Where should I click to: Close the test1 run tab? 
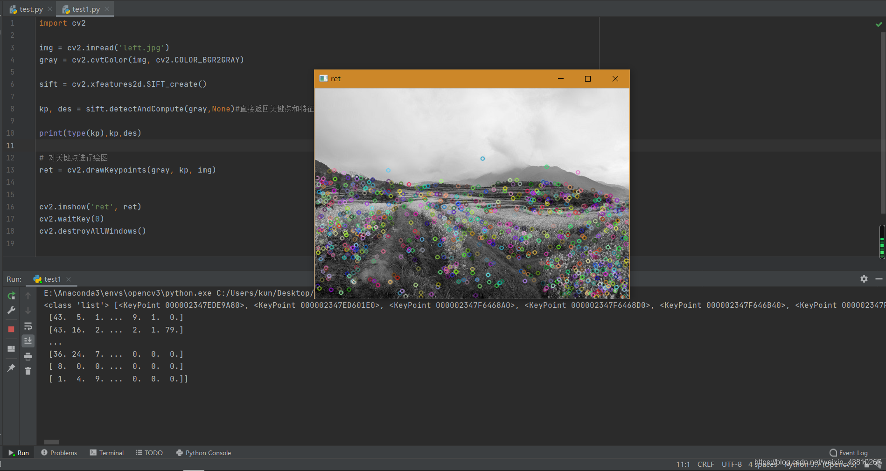[x=69, y=279]
